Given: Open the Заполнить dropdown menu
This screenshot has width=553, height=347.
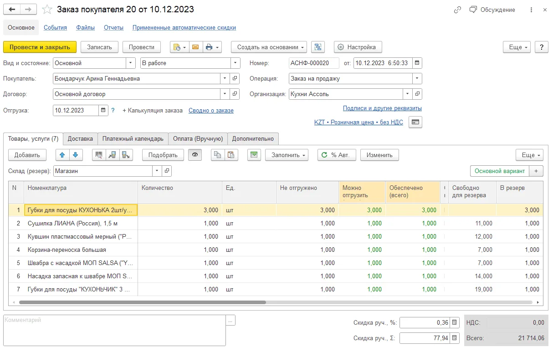Looking at the screenshot, I should tap(287, 155).
